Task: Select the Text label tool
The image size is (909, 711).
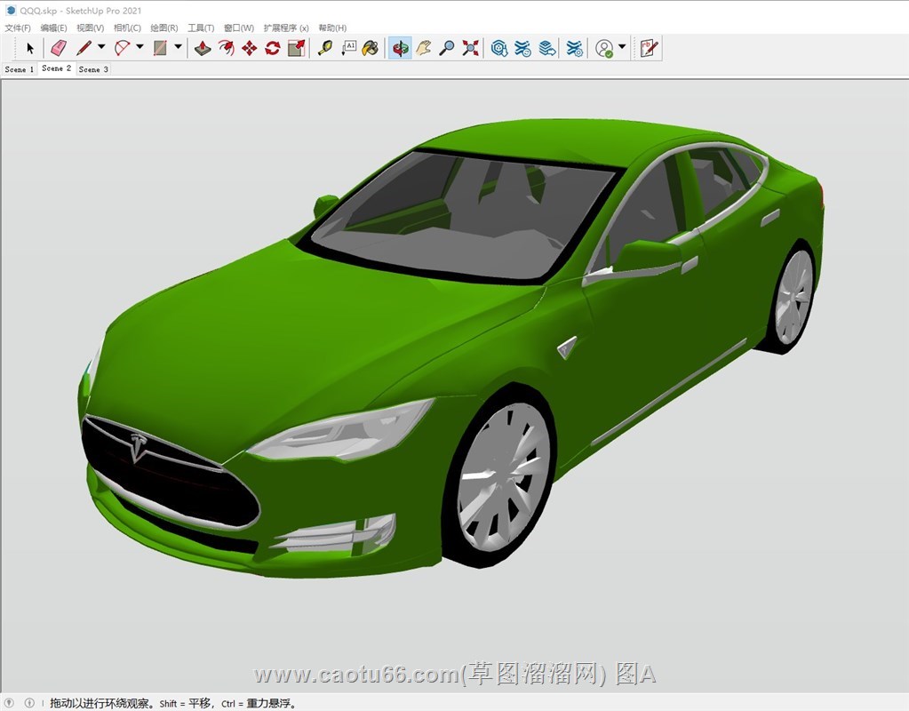Action: [x=348, y=48]
